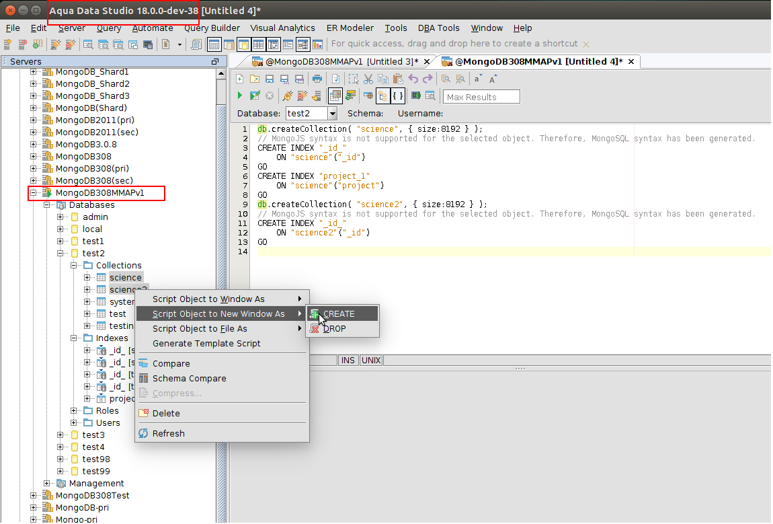The height and width of the screenshot is (524, 773).
Task: Click the Paste clipboard icon
Action: 398,79
